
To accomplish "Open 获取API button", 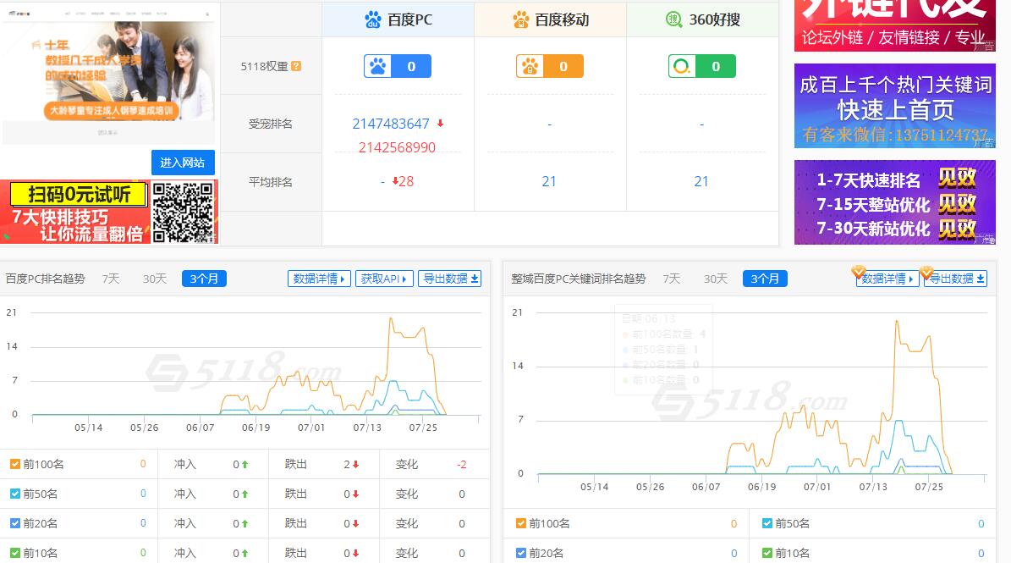I will coord(384,279).
